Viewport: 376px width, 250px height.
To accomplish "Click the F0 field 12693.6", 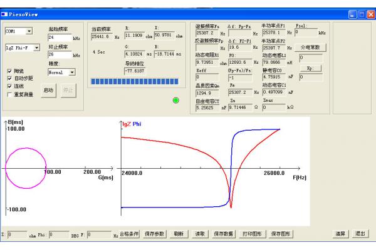I will 240,62.
